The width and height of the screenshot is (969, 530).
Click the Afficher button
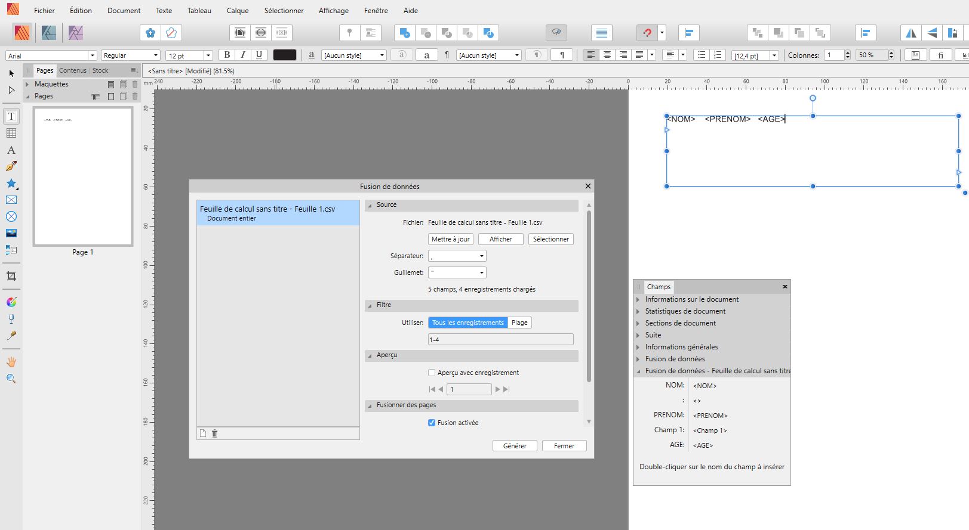[501, 239]
